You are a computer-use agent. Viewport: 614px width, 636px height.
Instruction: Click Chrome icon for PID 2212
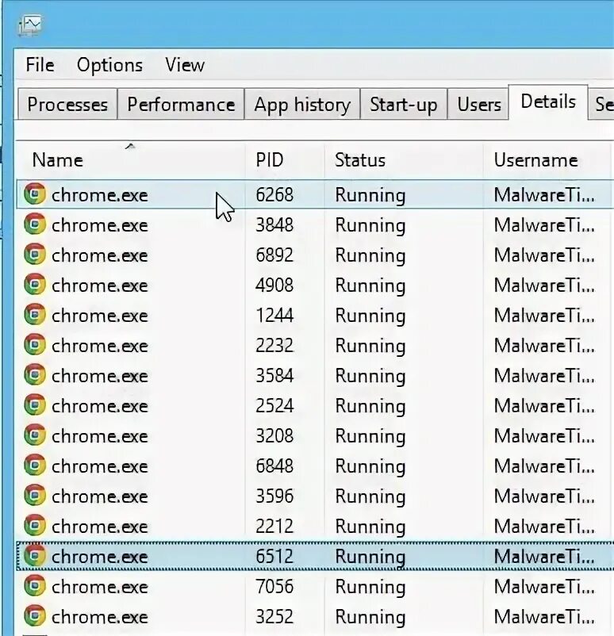click(x=35, y=526)
